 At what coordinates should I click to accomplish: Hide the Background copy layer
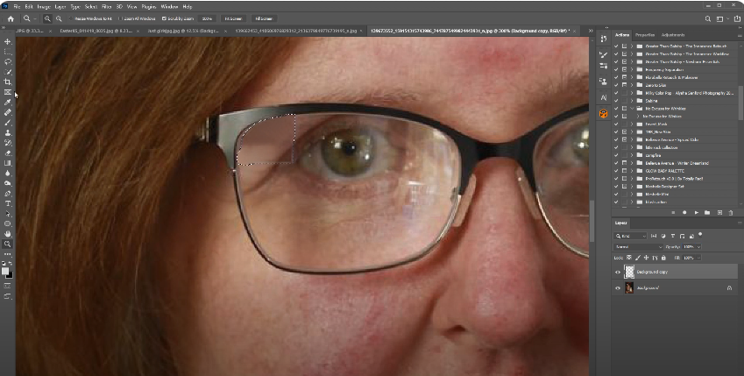(x=618, y=272)
